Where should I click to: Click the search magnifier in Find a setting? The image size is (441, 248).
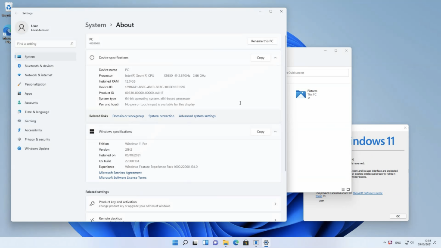pos(72,43)
